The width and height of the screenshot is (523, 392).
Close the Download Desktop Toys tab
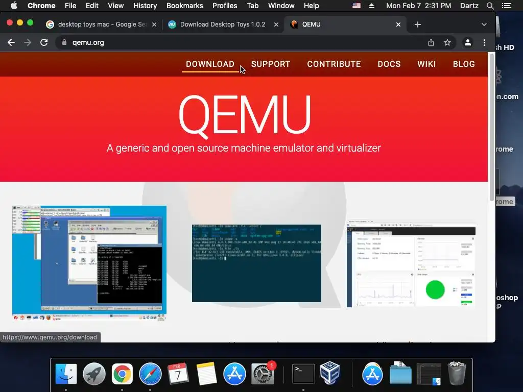[276, 24]
